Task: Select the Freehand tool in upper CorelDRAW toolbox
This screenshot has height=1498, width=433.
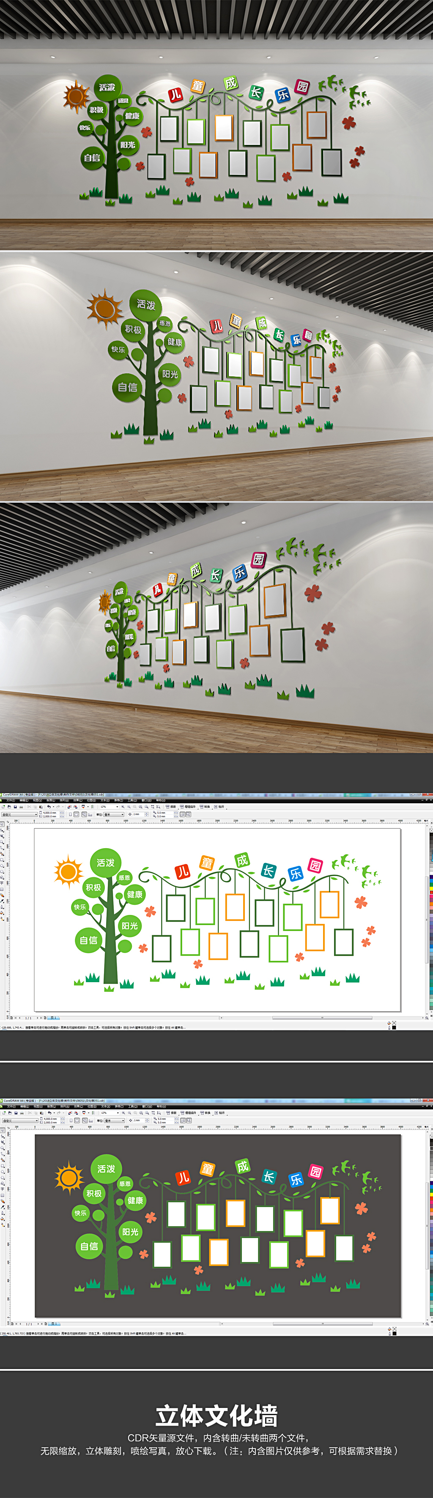Action: (x=2, y=848)
